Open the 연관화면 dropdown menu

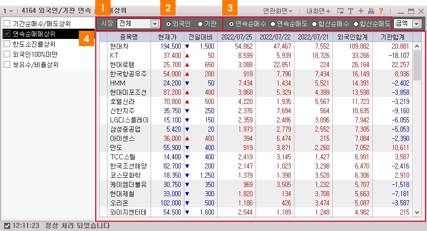point(277,11)
